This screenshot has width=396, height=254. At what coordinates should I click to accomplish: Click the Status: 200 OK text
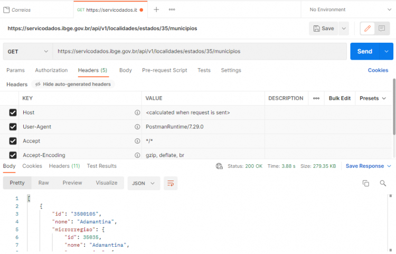click(245, 166)
